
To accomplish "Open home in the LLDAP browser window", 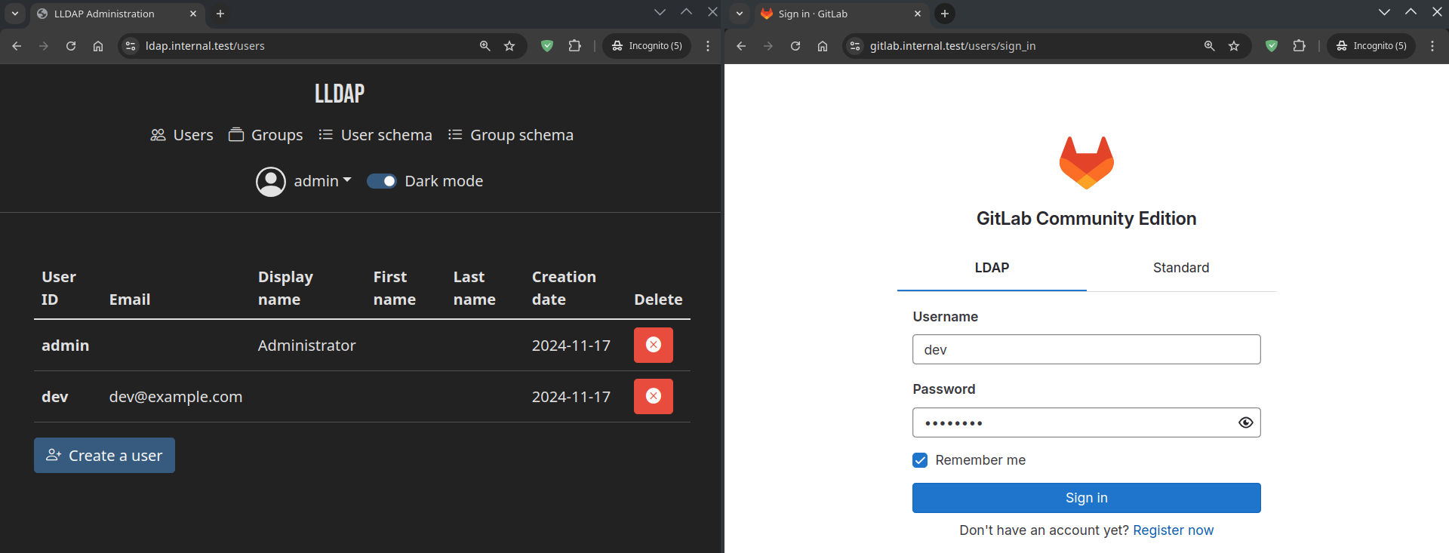I will [98, 46].
